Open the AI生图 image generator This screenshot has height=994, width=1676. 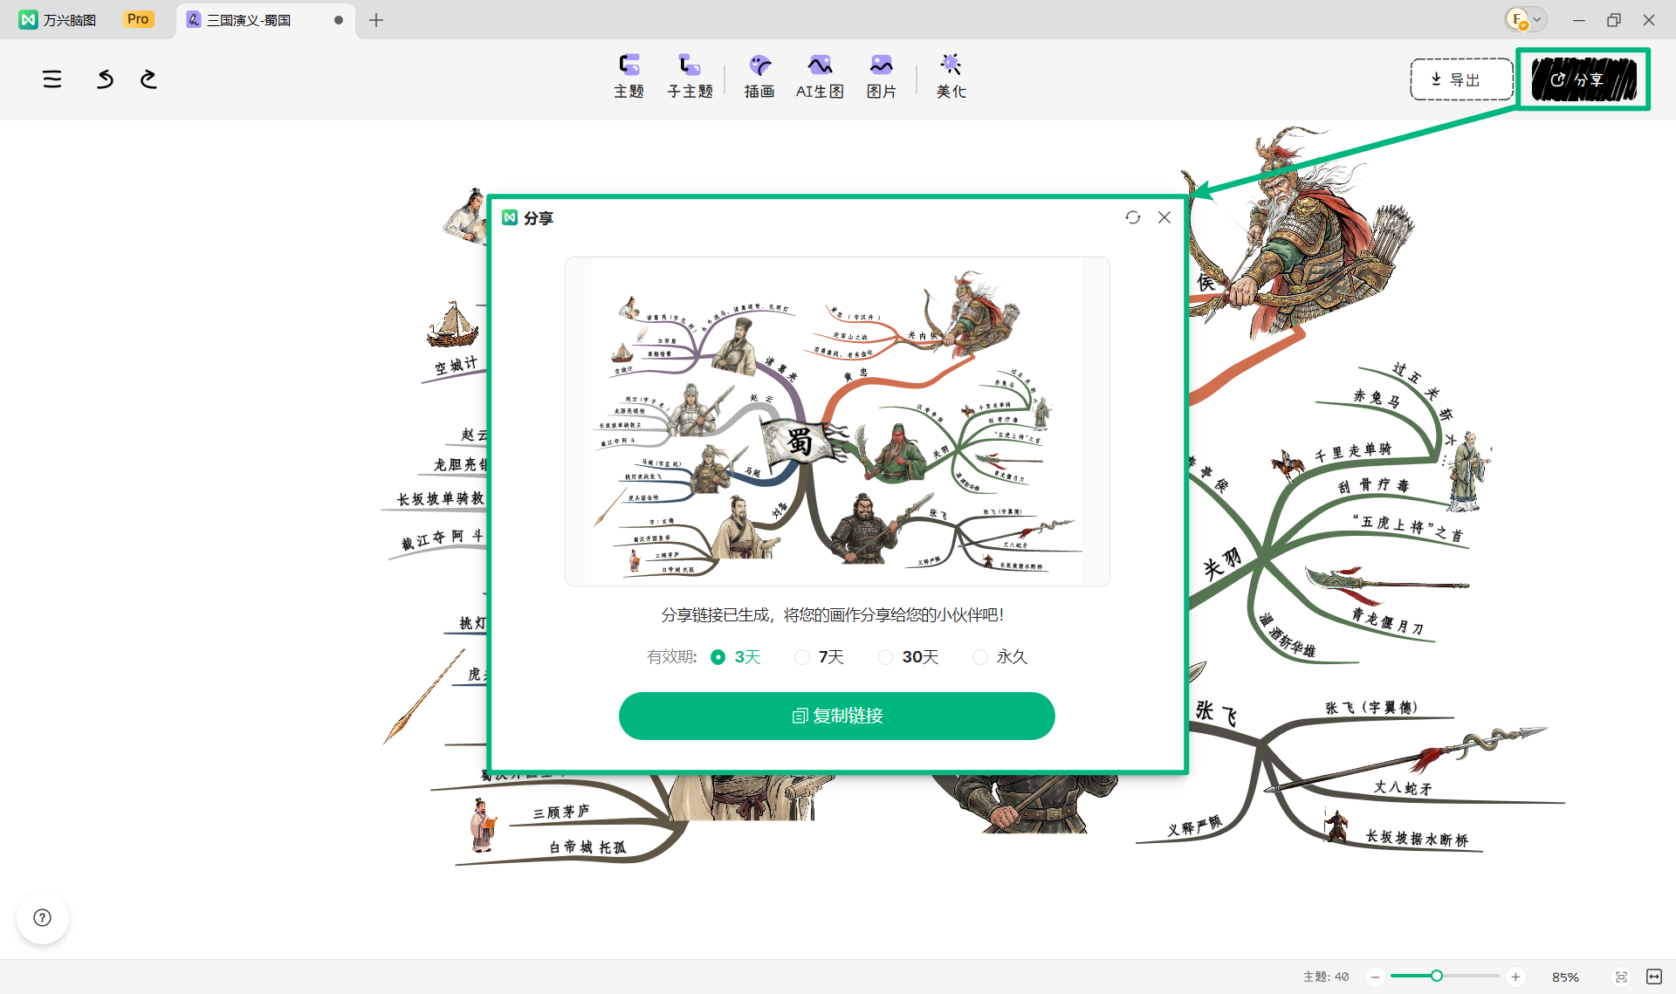pos(820,76)
